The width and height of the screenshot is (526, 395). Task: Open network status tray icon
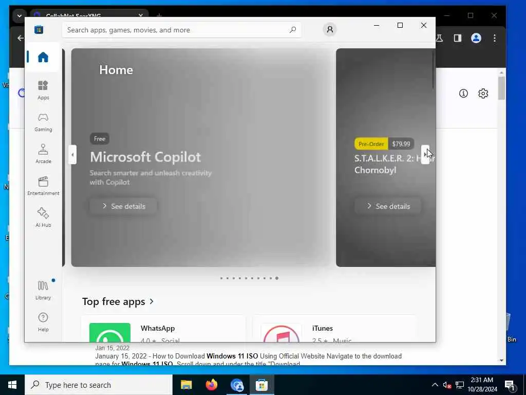460,385
